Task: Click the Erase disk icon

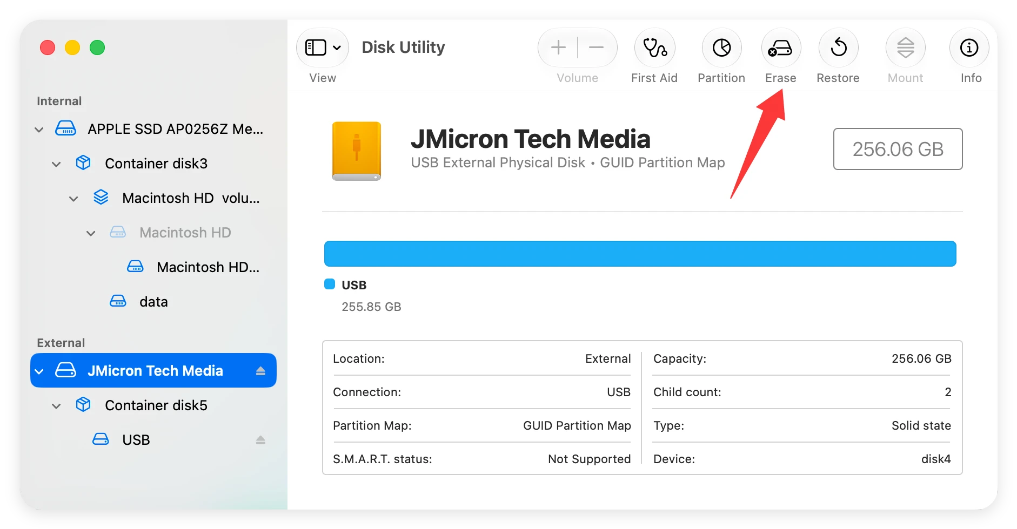Action: pos(780,48)
